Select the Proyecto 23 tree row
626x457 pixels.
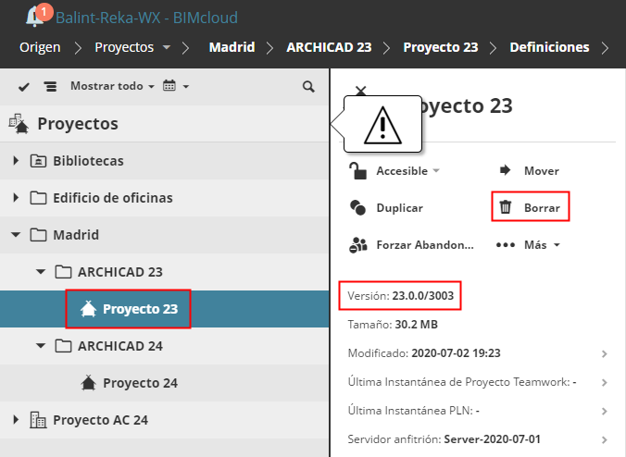pos(165,309)
